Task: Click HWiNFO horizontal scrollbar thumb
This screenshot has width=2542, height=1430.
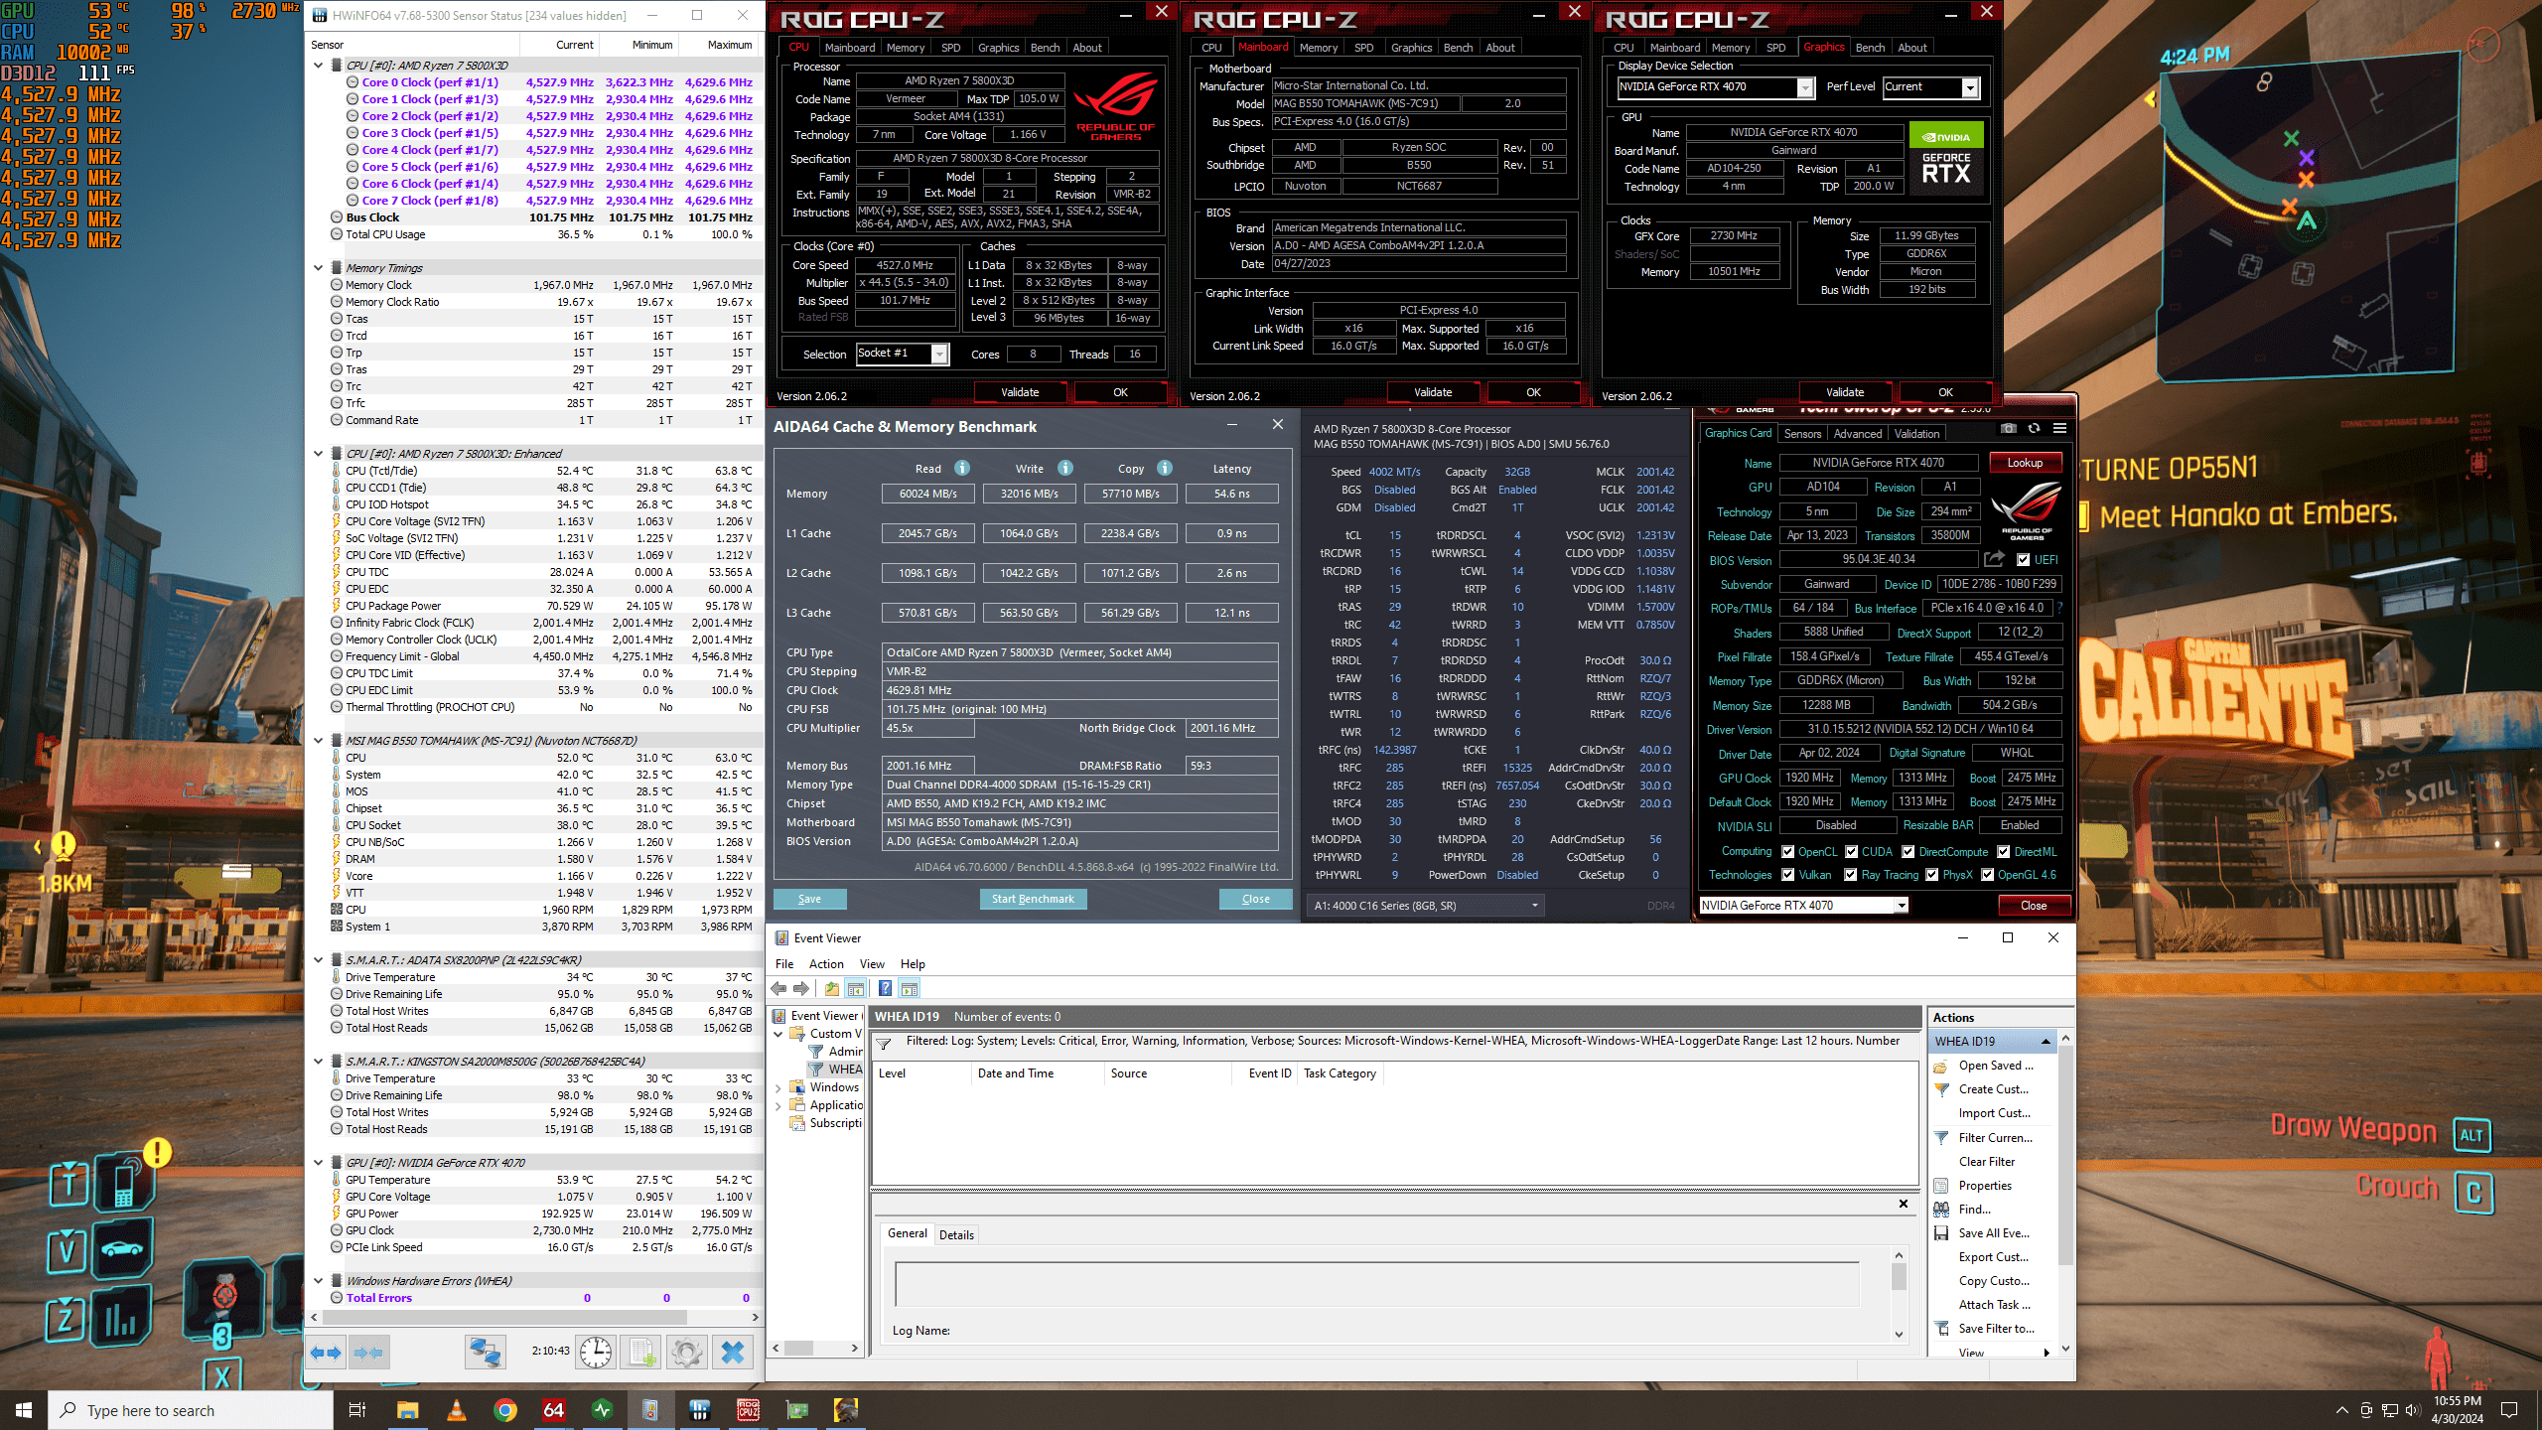Action: tap(504, 1317)
